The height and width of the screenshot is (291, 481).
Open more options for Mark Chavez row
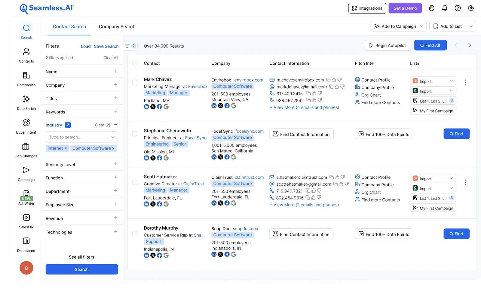coord(465,82)
